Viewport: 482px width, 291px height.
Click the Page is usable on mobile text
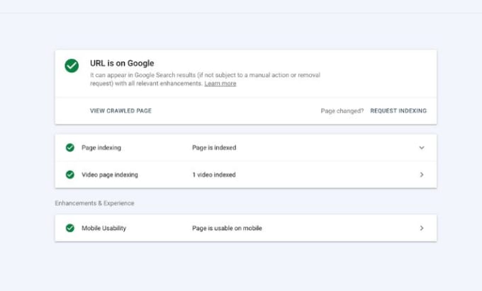[227, 228]
